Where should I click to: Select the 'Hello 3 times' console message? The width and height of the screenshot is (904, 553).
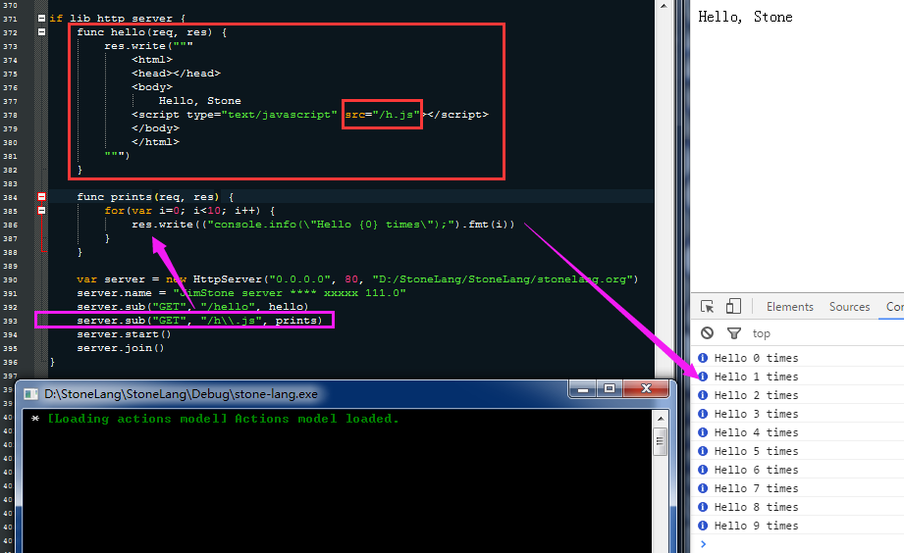click(756, 414)
